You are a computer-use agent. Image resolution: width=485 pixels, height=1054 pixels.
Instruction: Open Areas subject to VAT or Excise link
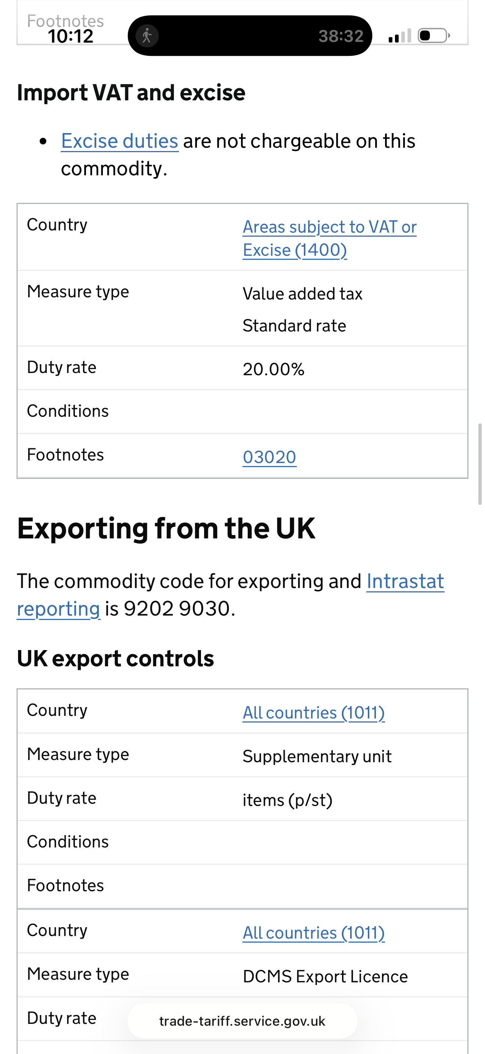click(329, 238)
